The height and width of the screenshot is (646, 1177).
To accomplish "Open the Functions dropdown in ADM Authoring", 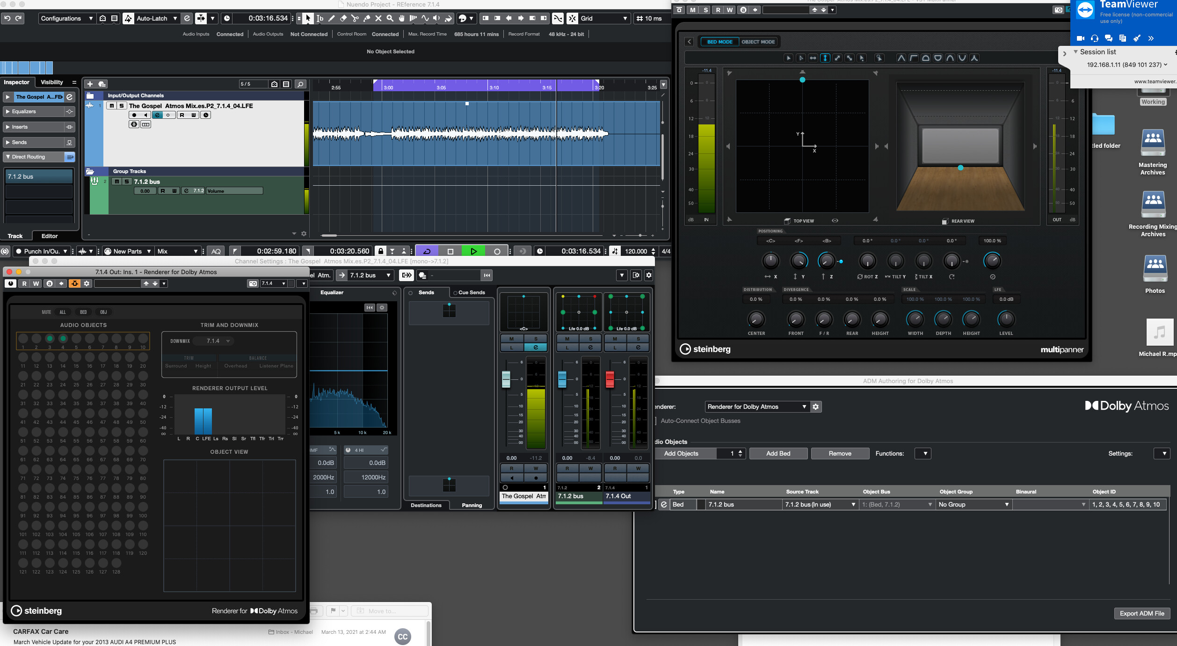I will (923, 453).
